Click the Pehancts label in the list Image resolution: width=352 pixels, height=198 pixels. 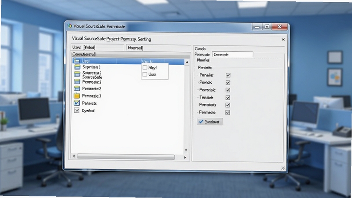pyautogui.click(x=89, y=103)
